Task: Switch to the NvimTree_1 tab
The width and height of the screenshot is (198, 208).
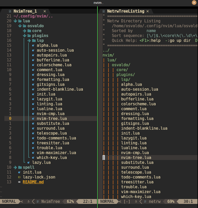Action: coord(25,11)
